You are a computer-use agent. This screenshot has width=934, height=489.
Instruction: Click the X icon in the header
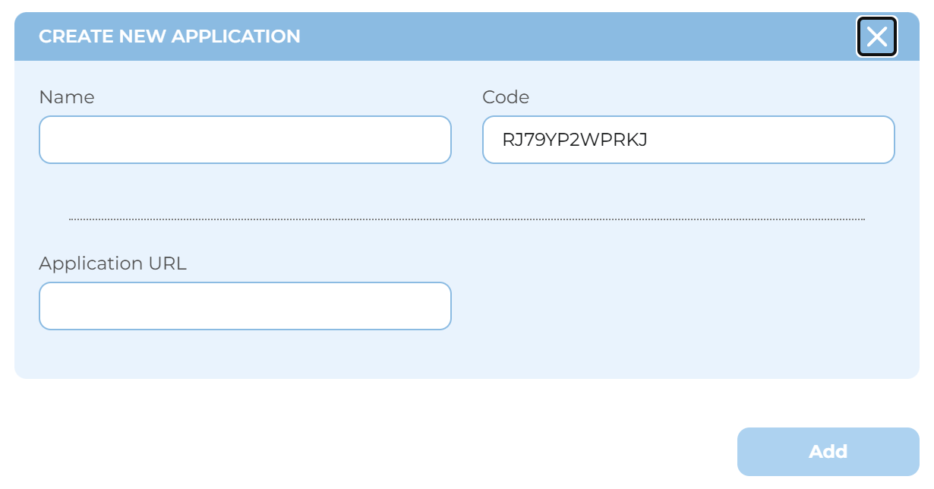(x=876, y=36)
